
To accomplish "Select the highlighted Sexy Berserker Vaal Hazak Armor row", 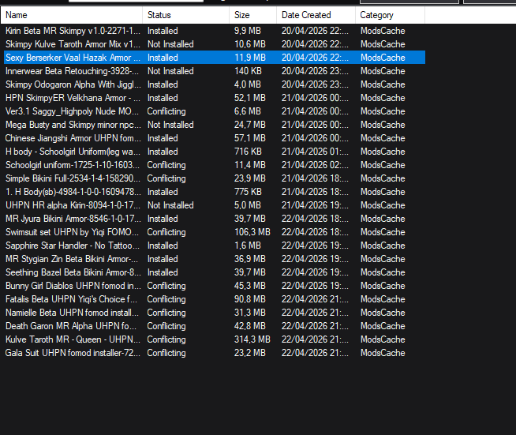I will pos(215,58).
